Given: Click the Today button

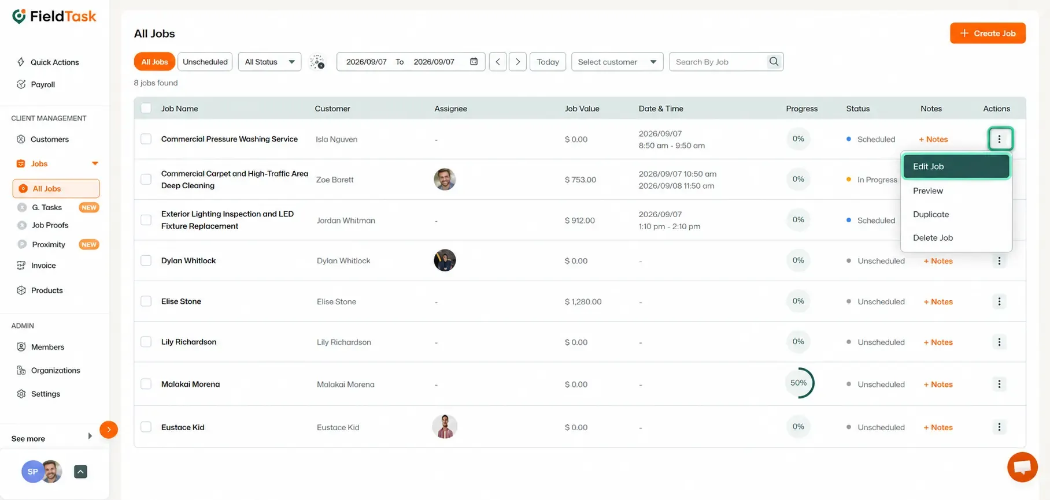Looking at the screenshot, I should click(x=548, y=62).
